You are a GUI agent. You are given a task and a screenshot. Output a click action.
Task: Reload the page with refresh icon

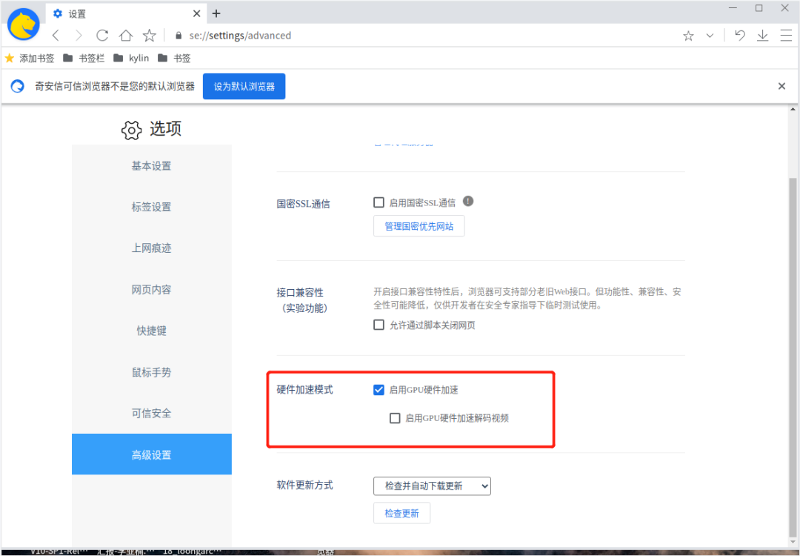[x=102, y=36]
